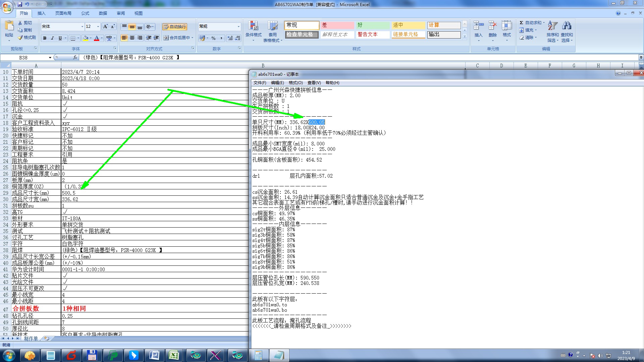Open the number format 常规 dropdown

pyautogui.click(x=238, y=26)
